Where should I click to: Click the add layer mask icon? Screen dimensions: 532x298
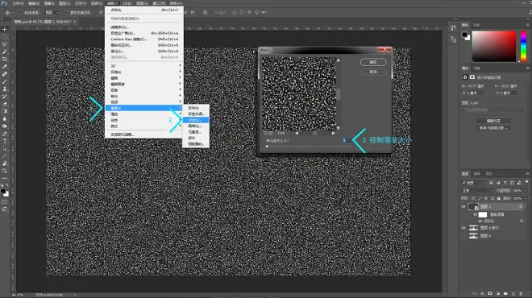pyautogui.click(x=490, y=294)
